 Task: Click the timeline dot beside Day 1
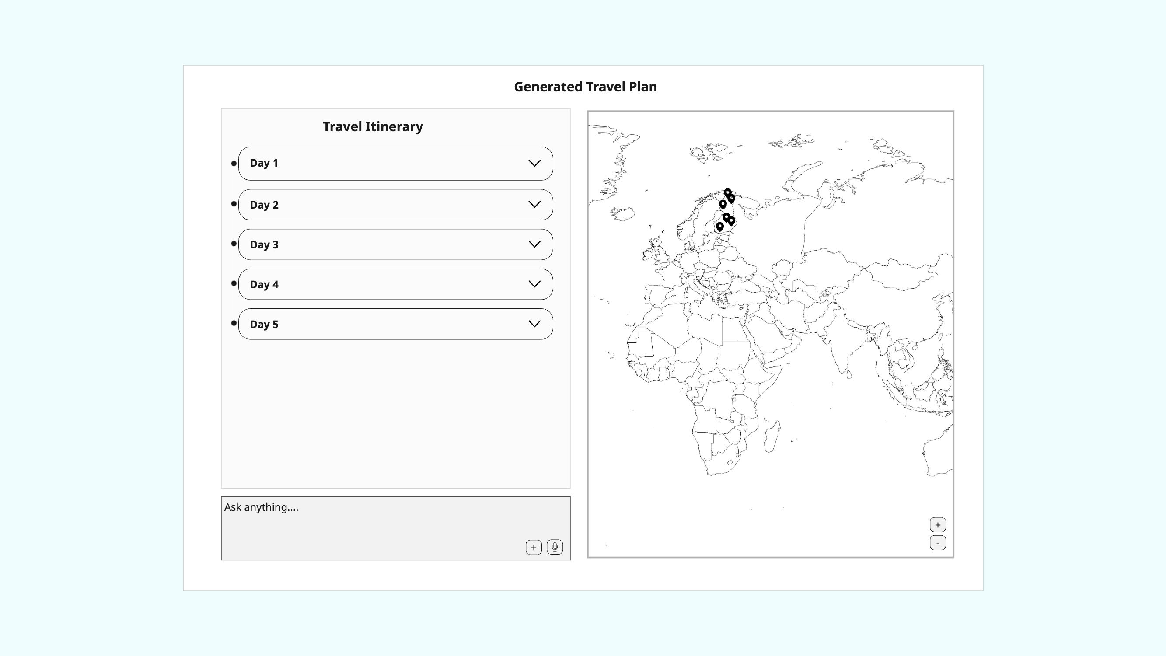pos(234,164)
